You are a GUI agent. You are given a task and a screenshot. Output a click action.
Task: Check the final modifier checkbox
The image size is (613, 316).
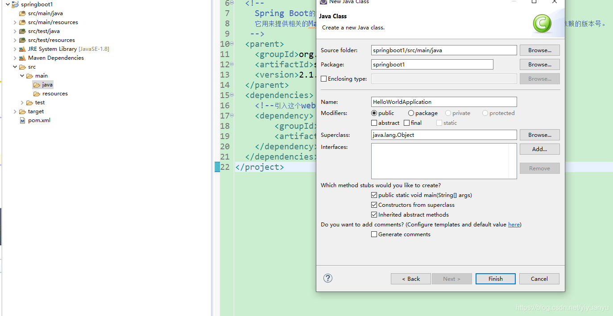coord(407,123)
